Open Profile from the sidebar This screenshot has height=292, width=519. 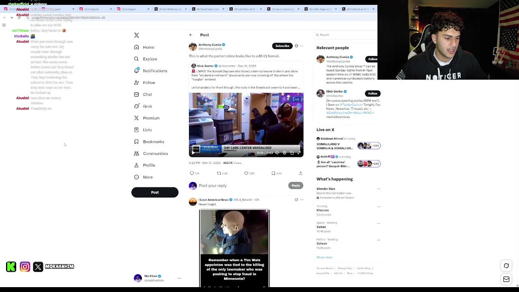click(145, 165)
